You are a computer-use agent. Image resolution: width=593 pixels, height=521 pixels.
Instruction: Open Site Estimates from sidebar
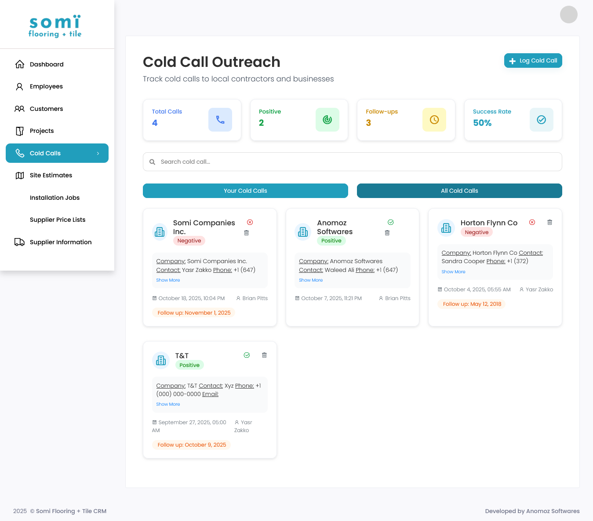click(51, 175)
